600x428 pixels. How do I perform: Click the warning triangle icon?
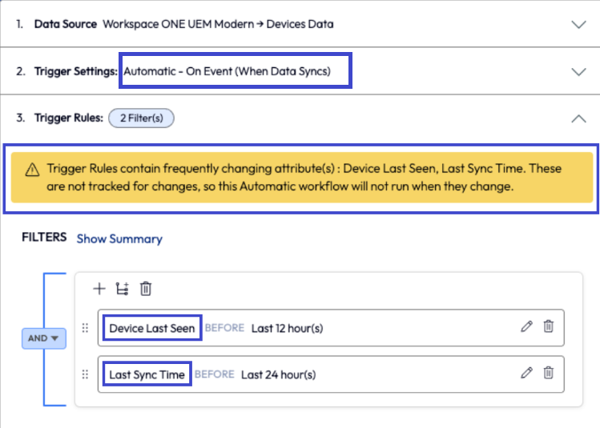(x=32, y=170)
